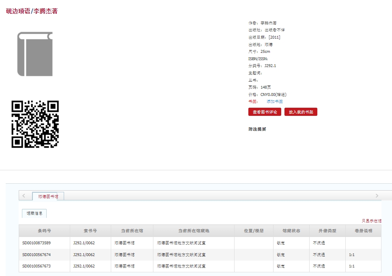The width and height of the screenshot is (392, 276).
Task: Click call number J292.1/0062 in the SD00100567674 row
Action: tap(84, 255)
